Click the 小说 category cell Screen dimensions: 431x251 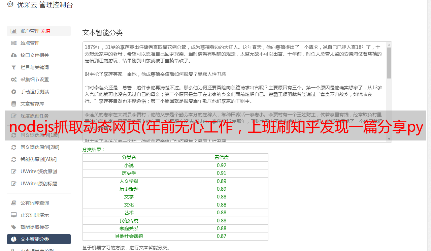tap(129, 165)
